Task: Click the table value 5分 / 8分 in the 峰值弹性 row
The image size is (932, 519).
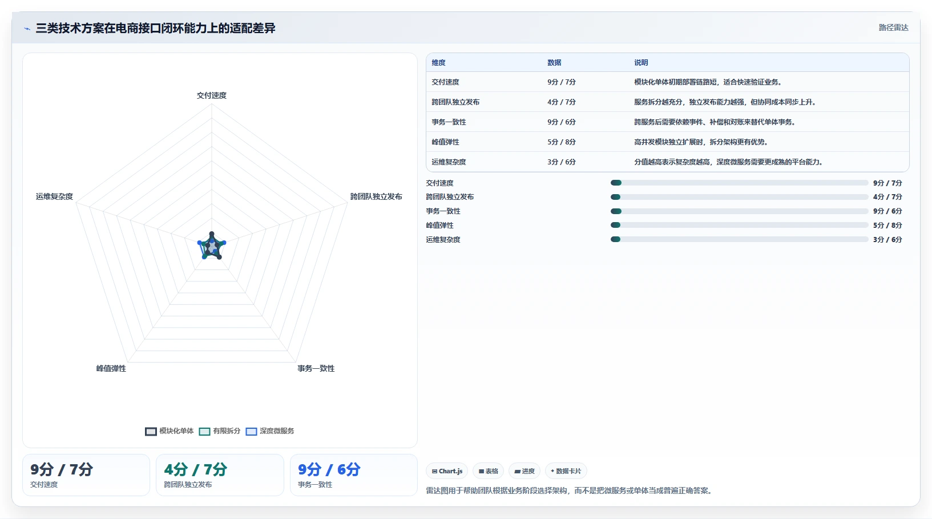Action: pyautogui.click(x=562, y=142)
